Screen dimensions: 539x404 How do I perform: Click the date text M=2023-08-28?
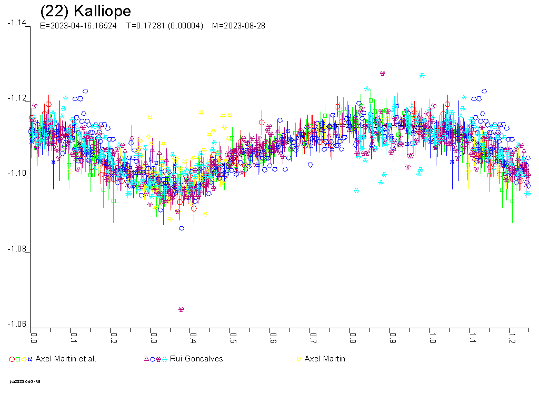(x=238, y=26)
